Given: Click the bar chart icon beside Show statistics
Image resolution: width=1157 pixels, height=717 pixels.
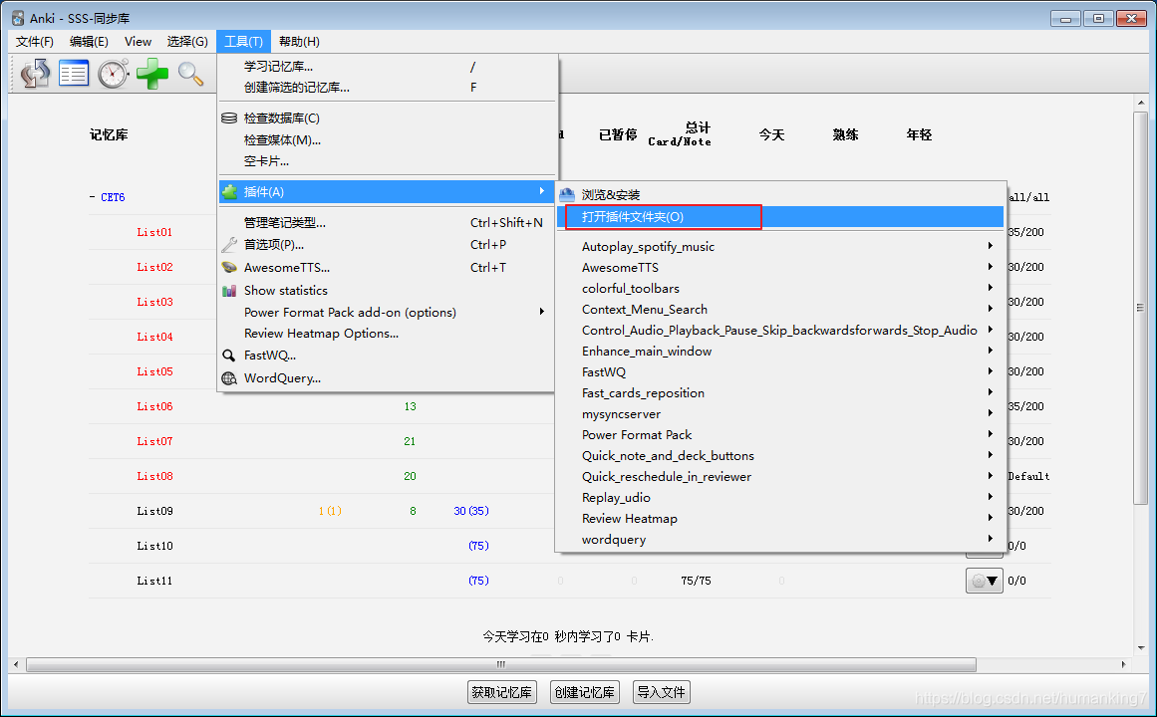Looking at the screenshot, I should click(x=231, y=290).
